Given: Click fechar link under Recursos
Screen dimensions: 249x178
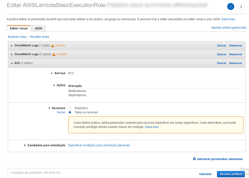Looking at the screenshot, I should pyautogui.click(x=61, y=112).
